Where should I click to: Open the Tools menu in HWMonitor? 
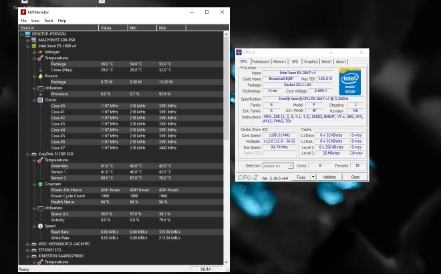[x=48, y=21]
